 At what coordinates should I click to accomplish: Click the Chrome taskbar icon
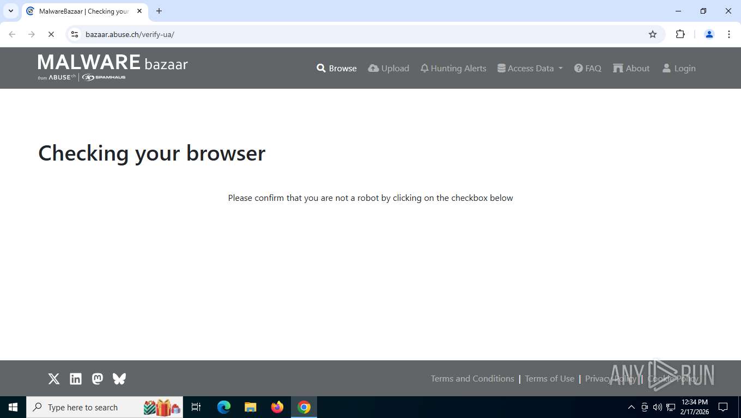pyautogui.click(x=304, y=407)
